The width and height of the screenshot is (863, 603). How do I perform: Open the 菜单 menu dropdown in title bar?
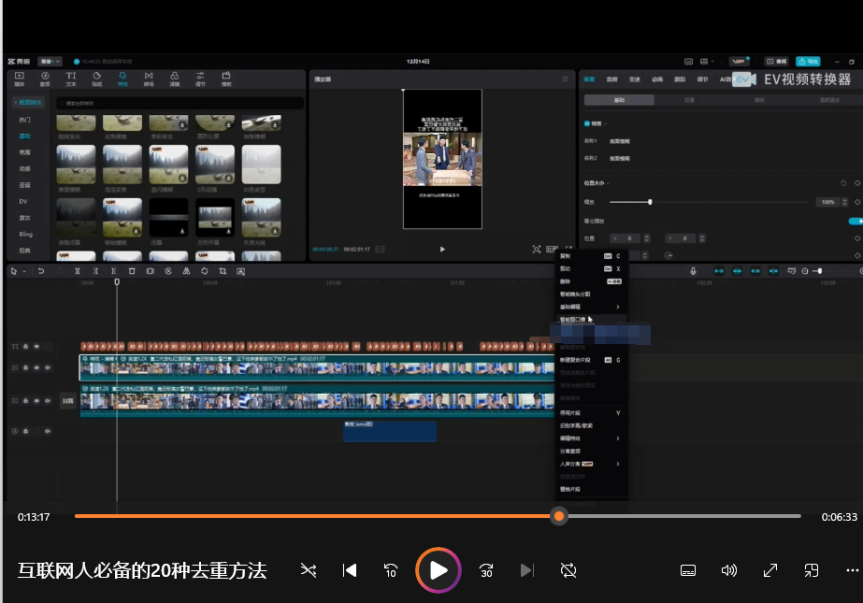pyautogui.click(x=50, y=62)
